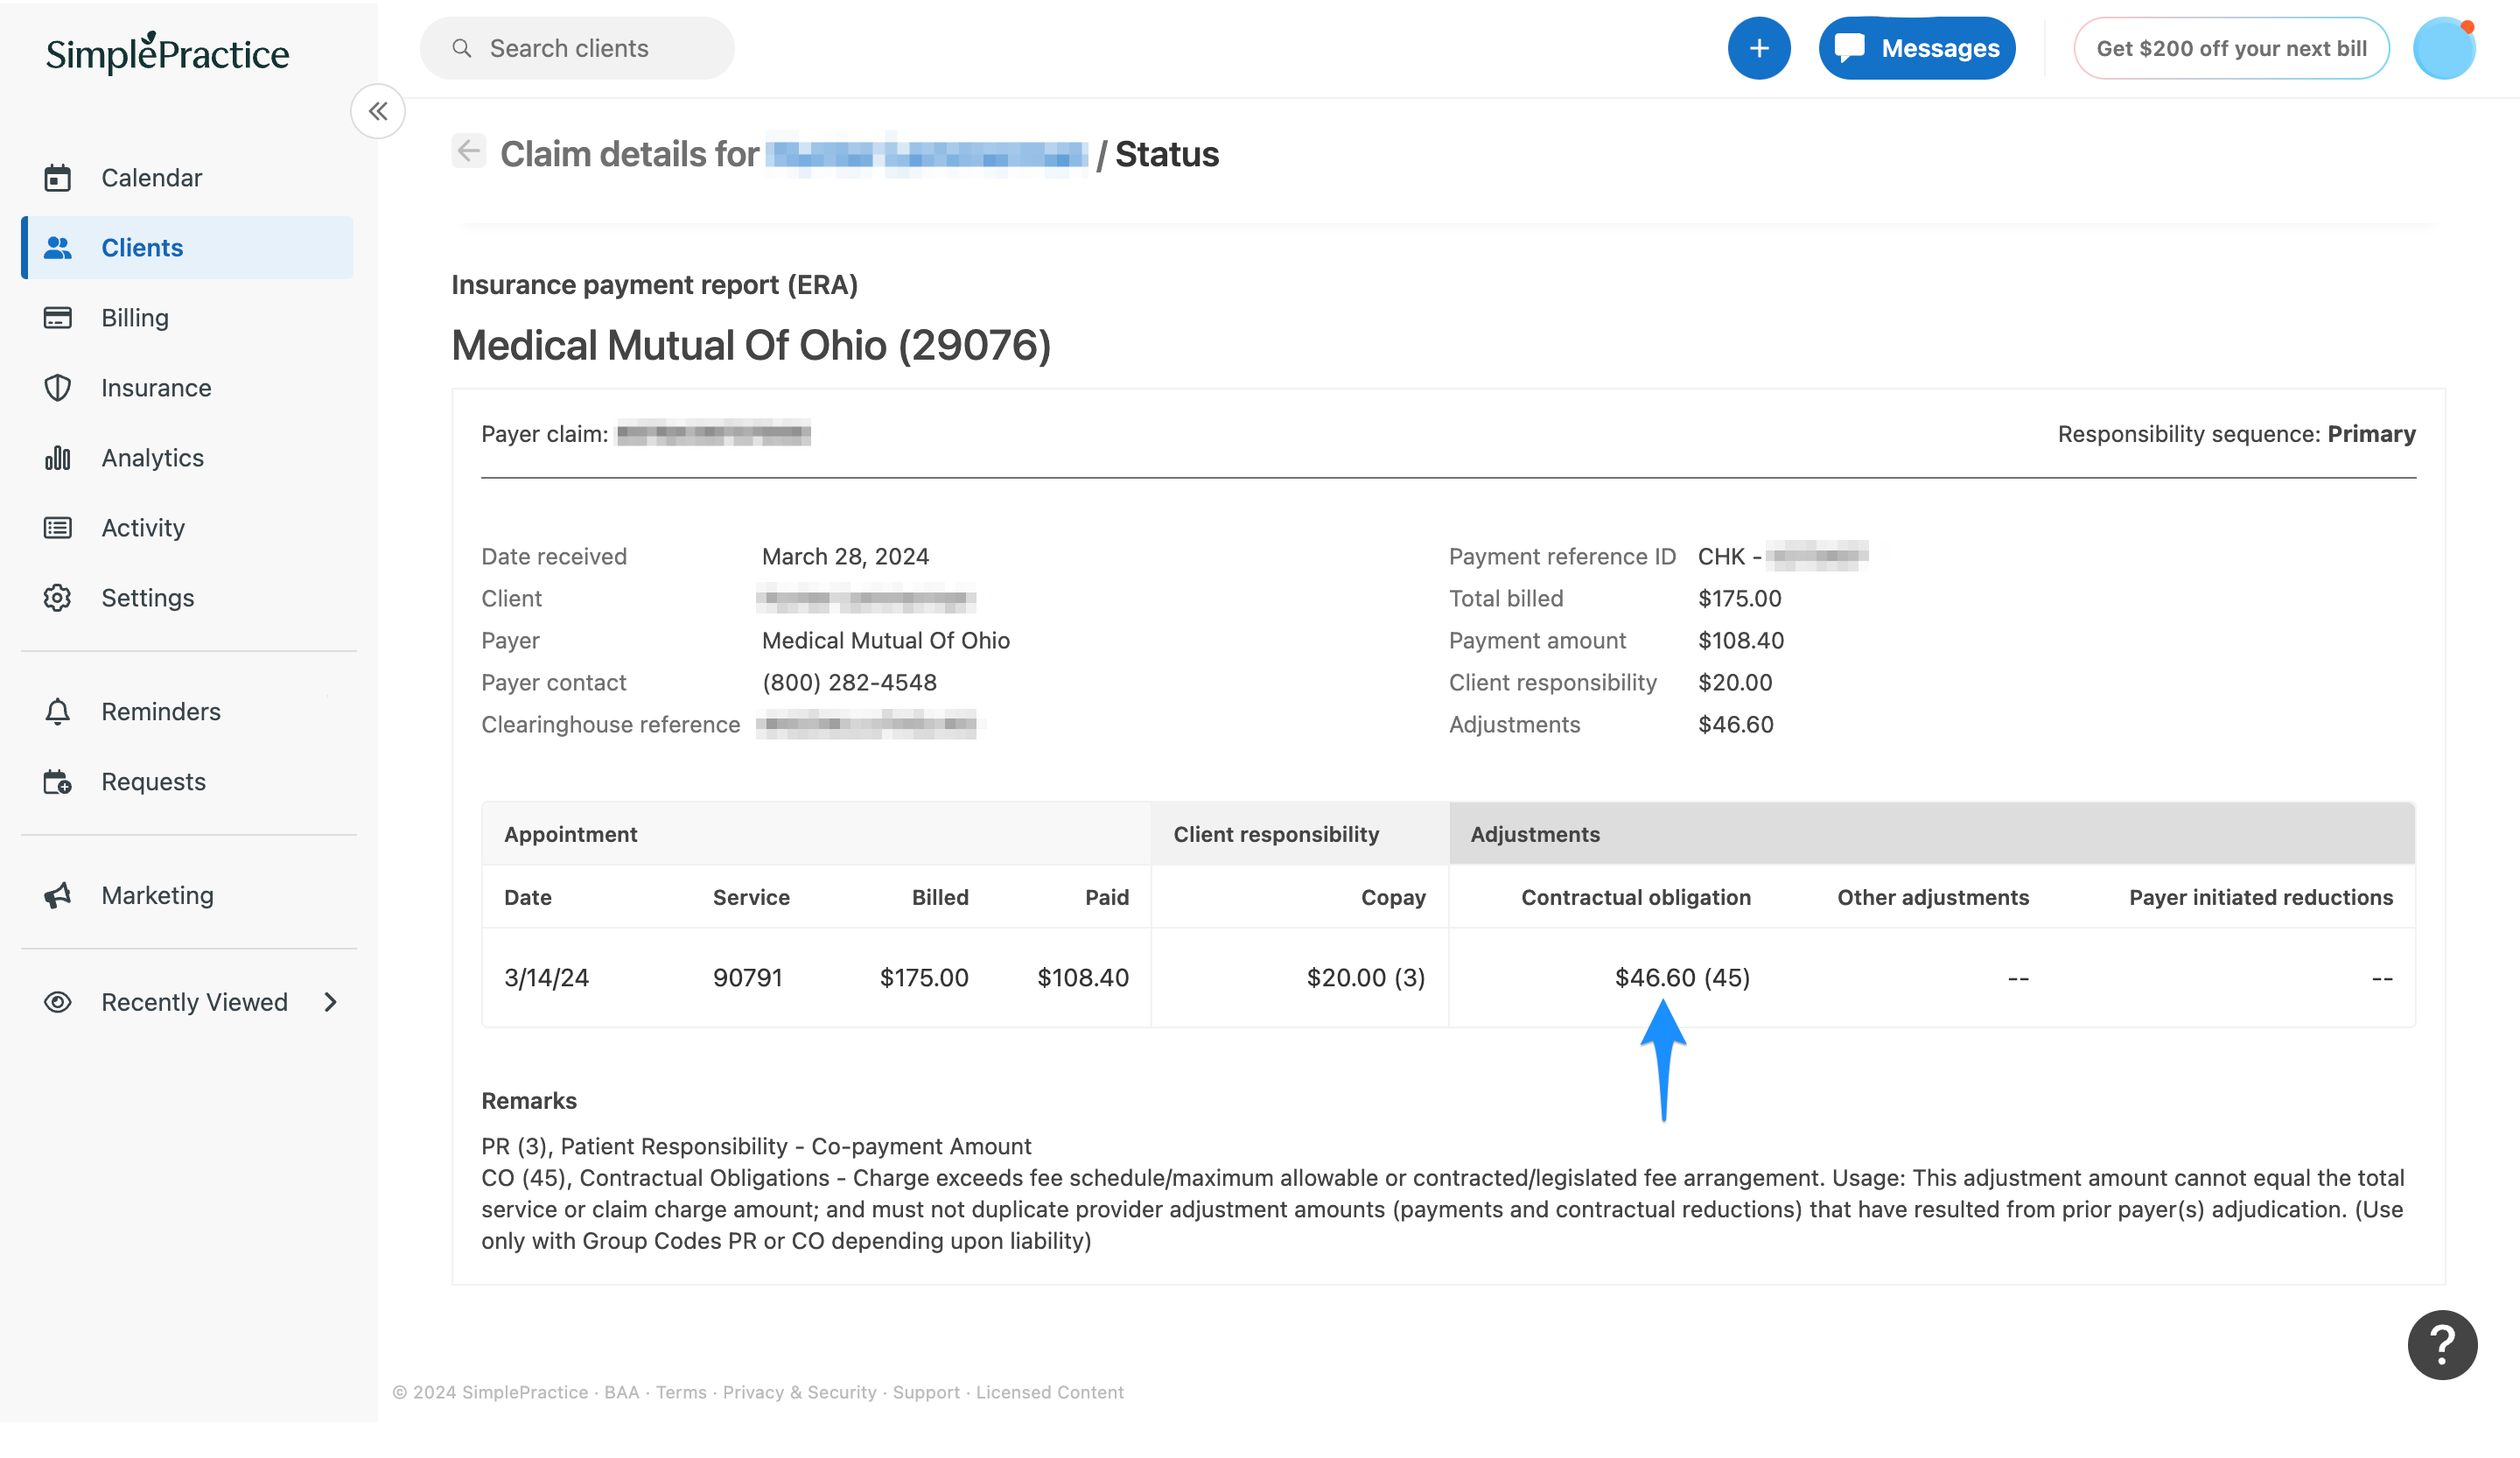Focus the Search clients field
The width and height of the screenshot is (2520, 1458).
[x=577, y=48]
